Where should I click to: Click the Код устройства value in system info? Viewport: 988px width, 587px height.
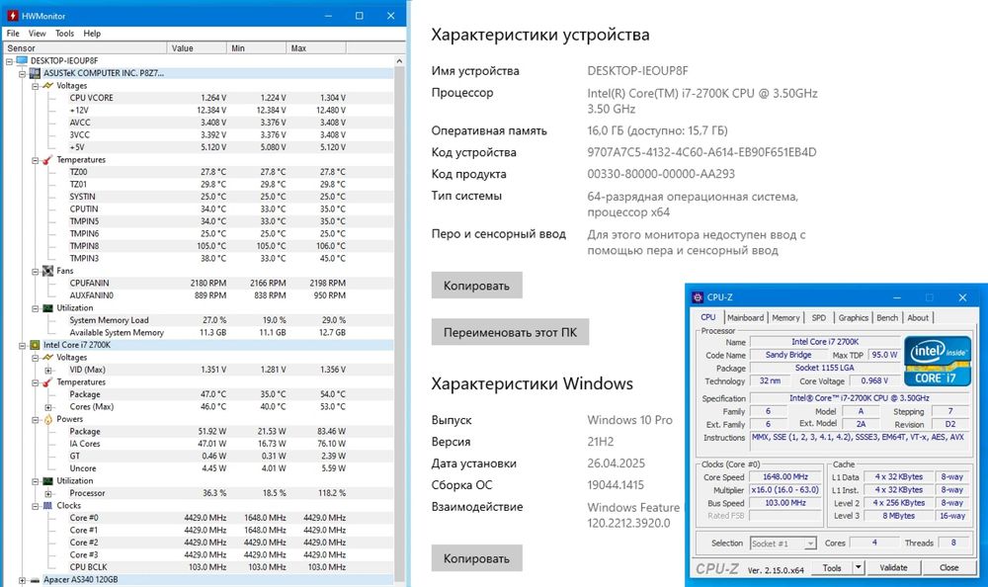tap(701, 152)
